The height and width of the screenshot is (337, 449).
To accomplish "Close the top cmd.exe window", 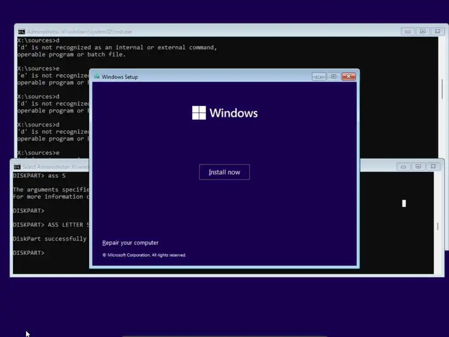I will (438, 31).
